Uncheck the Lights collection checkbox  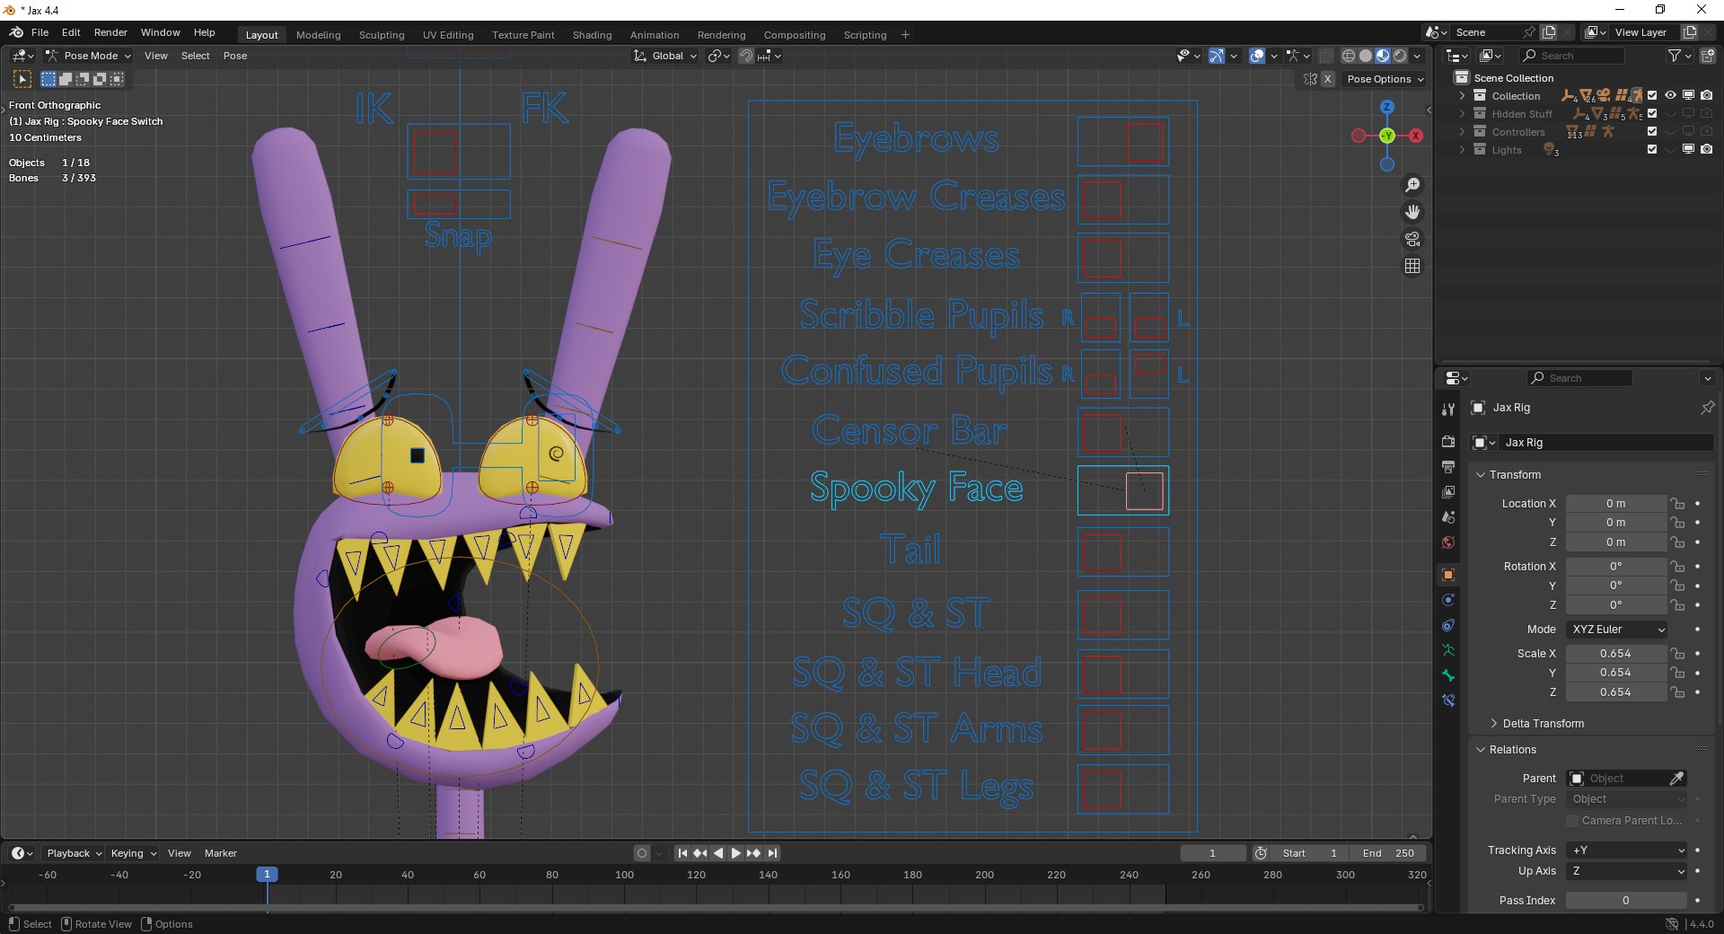click(x=1652, y=149)
